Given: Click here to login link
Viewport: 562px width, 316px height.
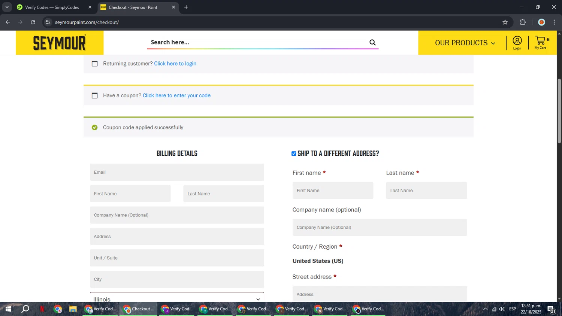Looking at the screenshot, I should [x=175, y=64].
